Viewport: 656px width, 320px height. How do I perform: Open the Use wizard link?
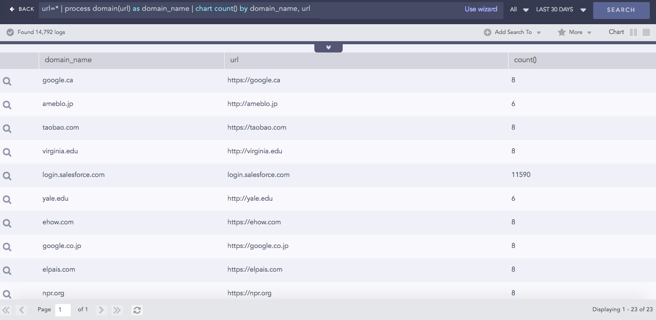click(x=480, y=9)
